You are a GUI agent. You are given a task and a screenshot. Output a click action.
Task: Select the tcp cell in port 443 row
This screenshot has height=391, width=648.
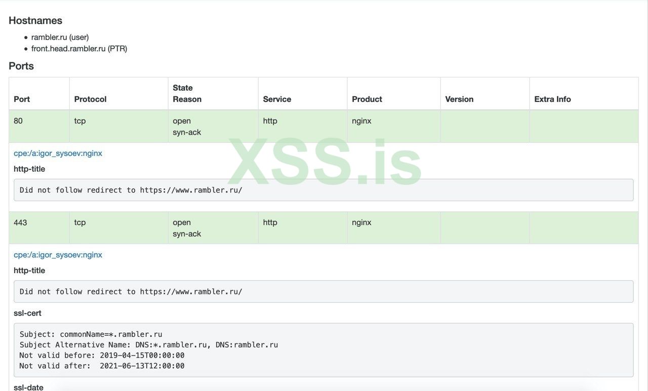click(118, 228)
